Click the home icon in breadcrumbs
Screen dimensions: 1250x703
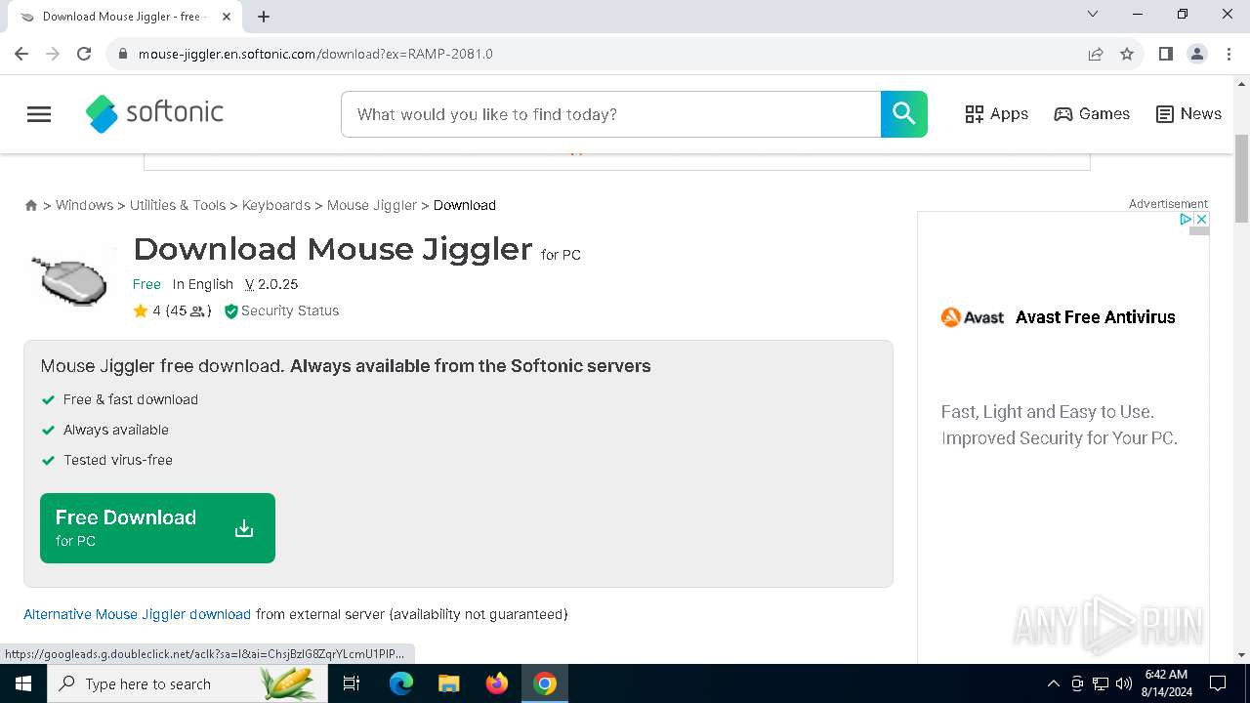(x=31, y=205)
